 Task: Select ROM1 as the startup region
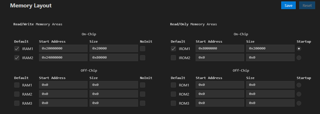tap(299, 85)
